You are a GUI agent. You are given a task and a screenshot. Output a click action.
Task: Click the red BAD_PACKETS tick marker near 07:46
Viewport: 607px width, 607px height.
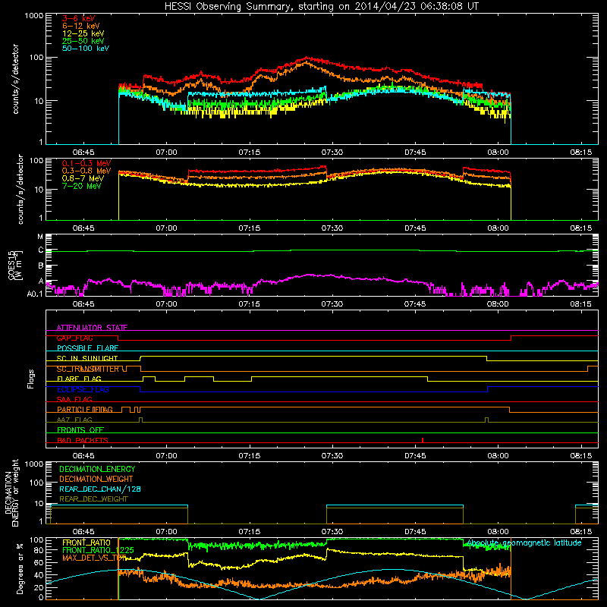click(x=423, y=440)
